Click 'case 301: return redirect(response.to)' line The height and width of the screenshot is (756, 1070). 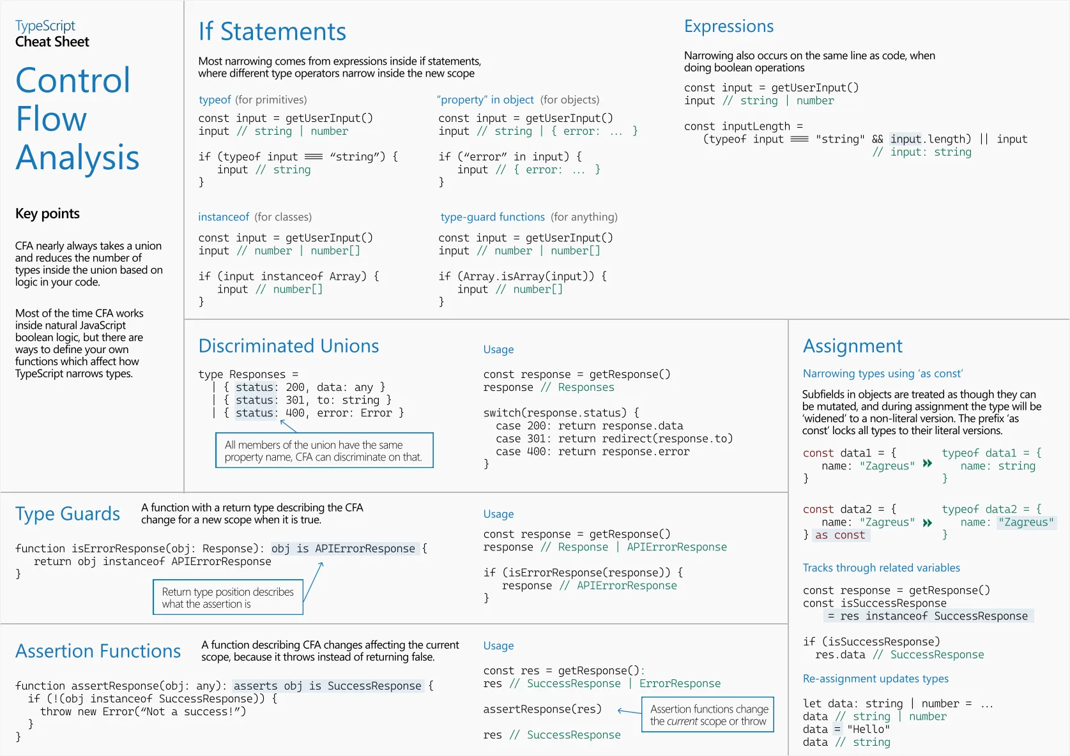point(615,439)
